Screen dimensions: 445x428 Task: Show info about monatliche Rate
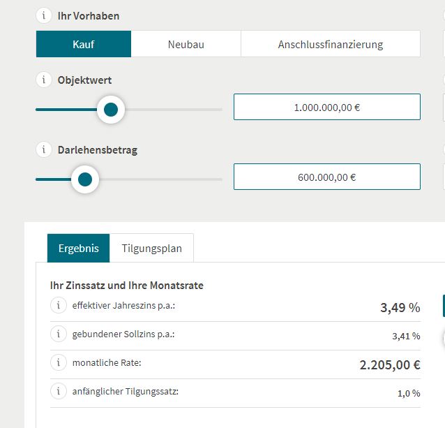coord(59,363)
